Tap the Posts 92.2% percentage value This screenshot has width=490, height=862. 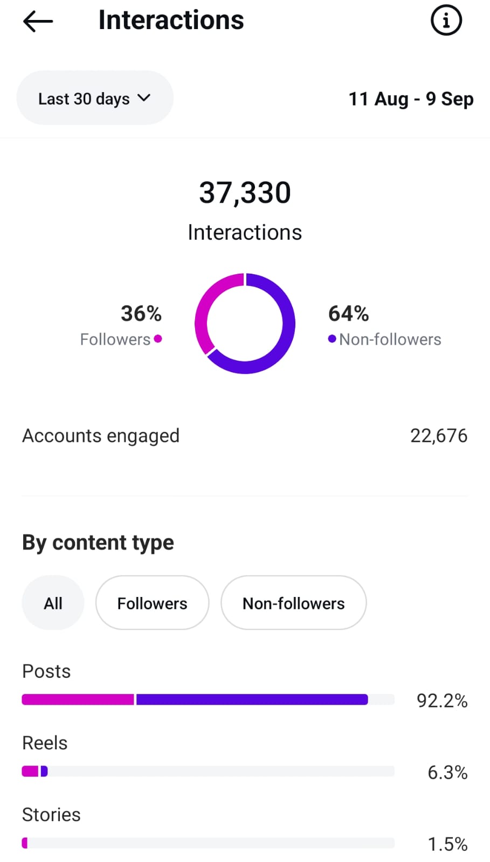[x=441, y=700]
